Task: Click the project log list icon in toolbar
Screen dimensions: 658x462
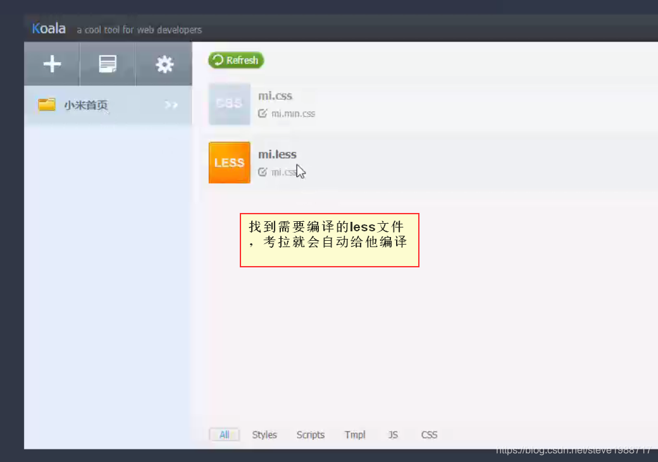Action: (108, 63)
